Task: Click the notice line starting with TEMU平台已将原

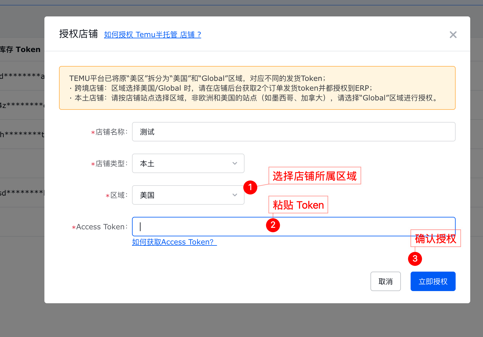Action: point(197,78)
